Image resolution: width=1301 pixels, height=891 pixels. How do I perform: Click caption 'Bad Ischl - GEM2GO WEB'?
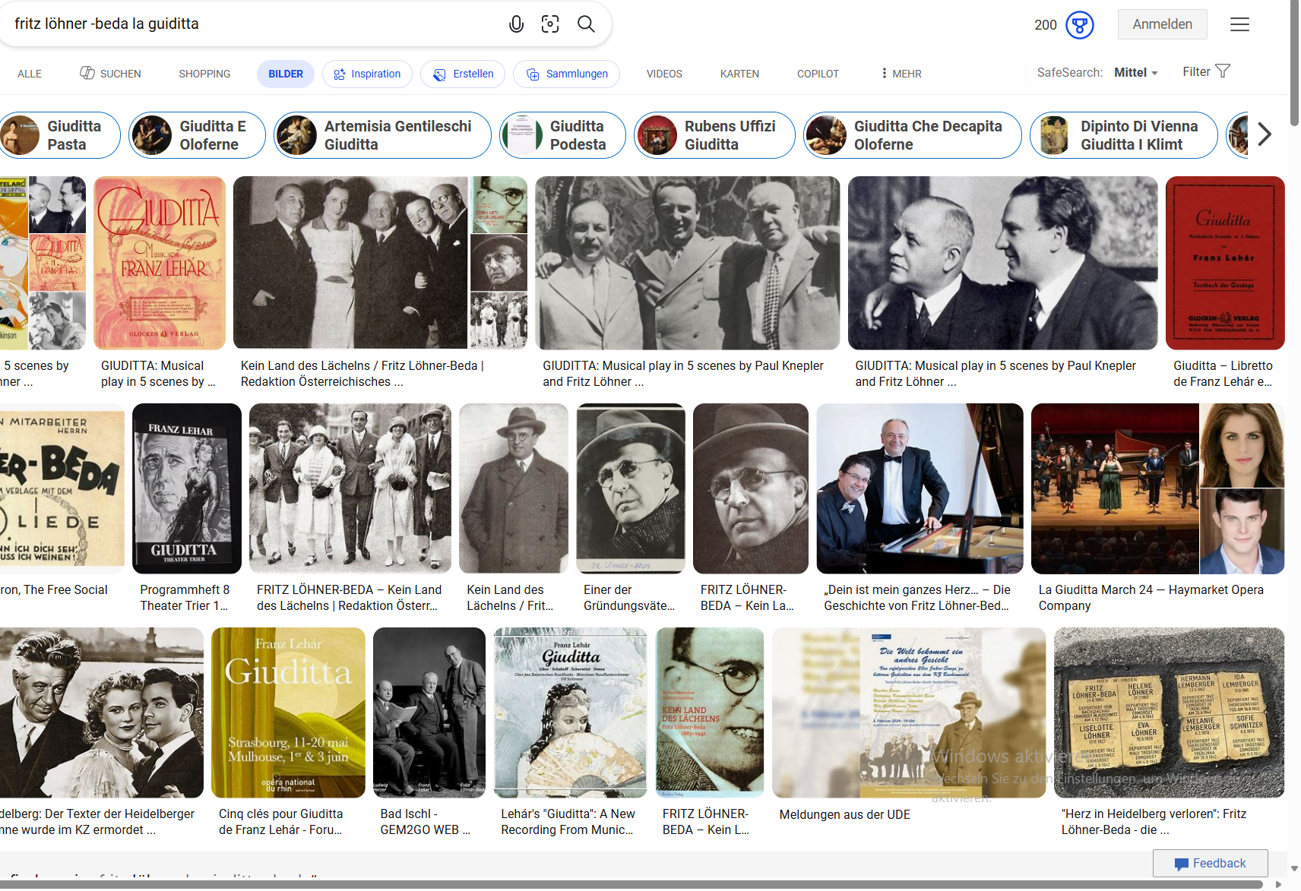coord(426,822)
